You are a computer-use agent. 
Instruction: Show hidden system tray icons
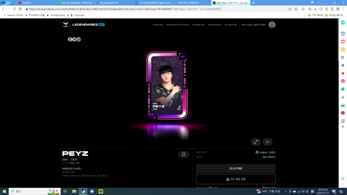tap(286, 191)
